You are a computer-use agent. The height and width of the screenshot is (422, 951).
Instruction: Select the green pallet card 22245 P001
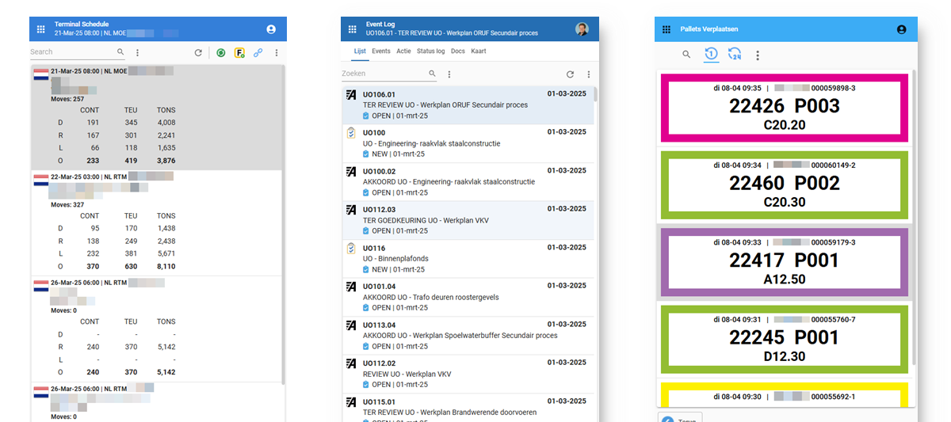(785, 338)
